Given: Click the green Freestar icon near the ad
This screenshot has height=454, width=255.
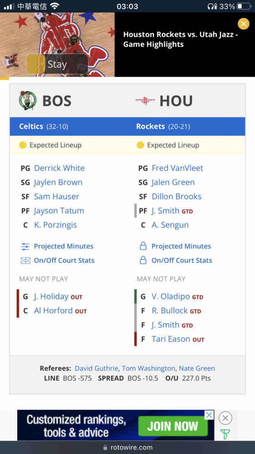Looking at the screenshot, I should tap(225, 434).
